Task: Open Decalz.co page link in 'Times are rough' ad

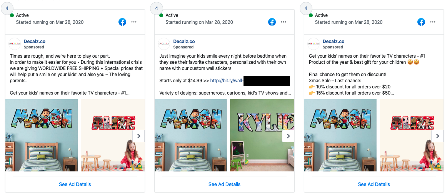Action: [x=35, y=41]
